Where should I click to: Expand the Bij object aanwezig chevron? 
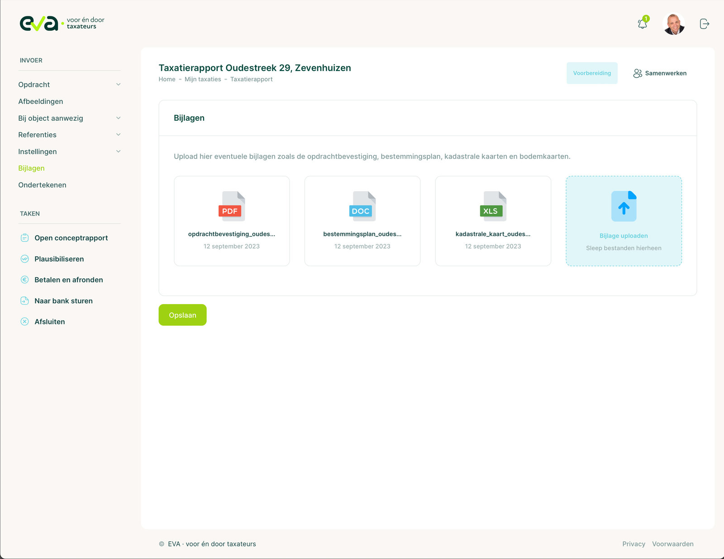[x=118, y=118]
